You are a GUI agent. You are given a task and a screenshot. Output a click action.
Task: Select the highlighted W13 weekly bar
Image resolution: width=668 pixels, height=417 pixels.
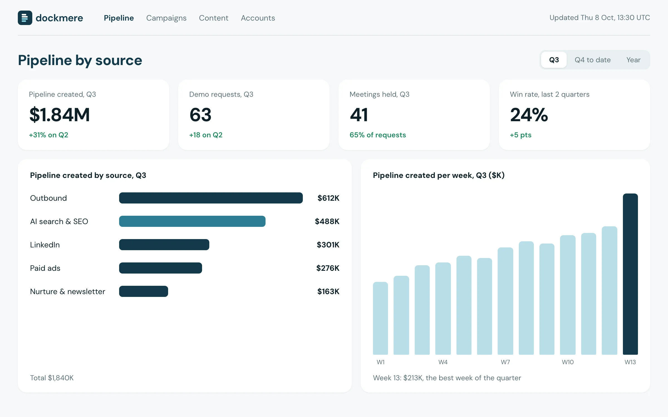[x=630, y=274]
